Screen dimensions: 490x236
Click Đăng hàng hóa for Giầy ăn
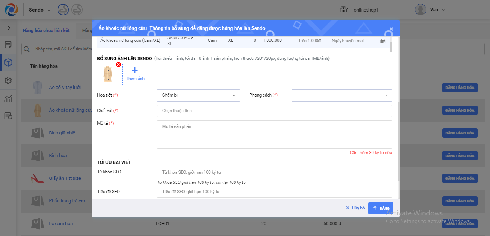[x=460, y=178]
